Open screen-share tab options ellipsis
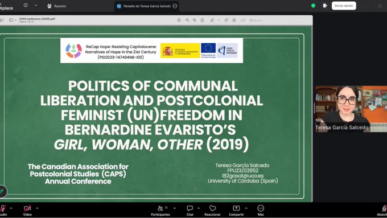Viewport: 387px width, 218px height. 175,6
